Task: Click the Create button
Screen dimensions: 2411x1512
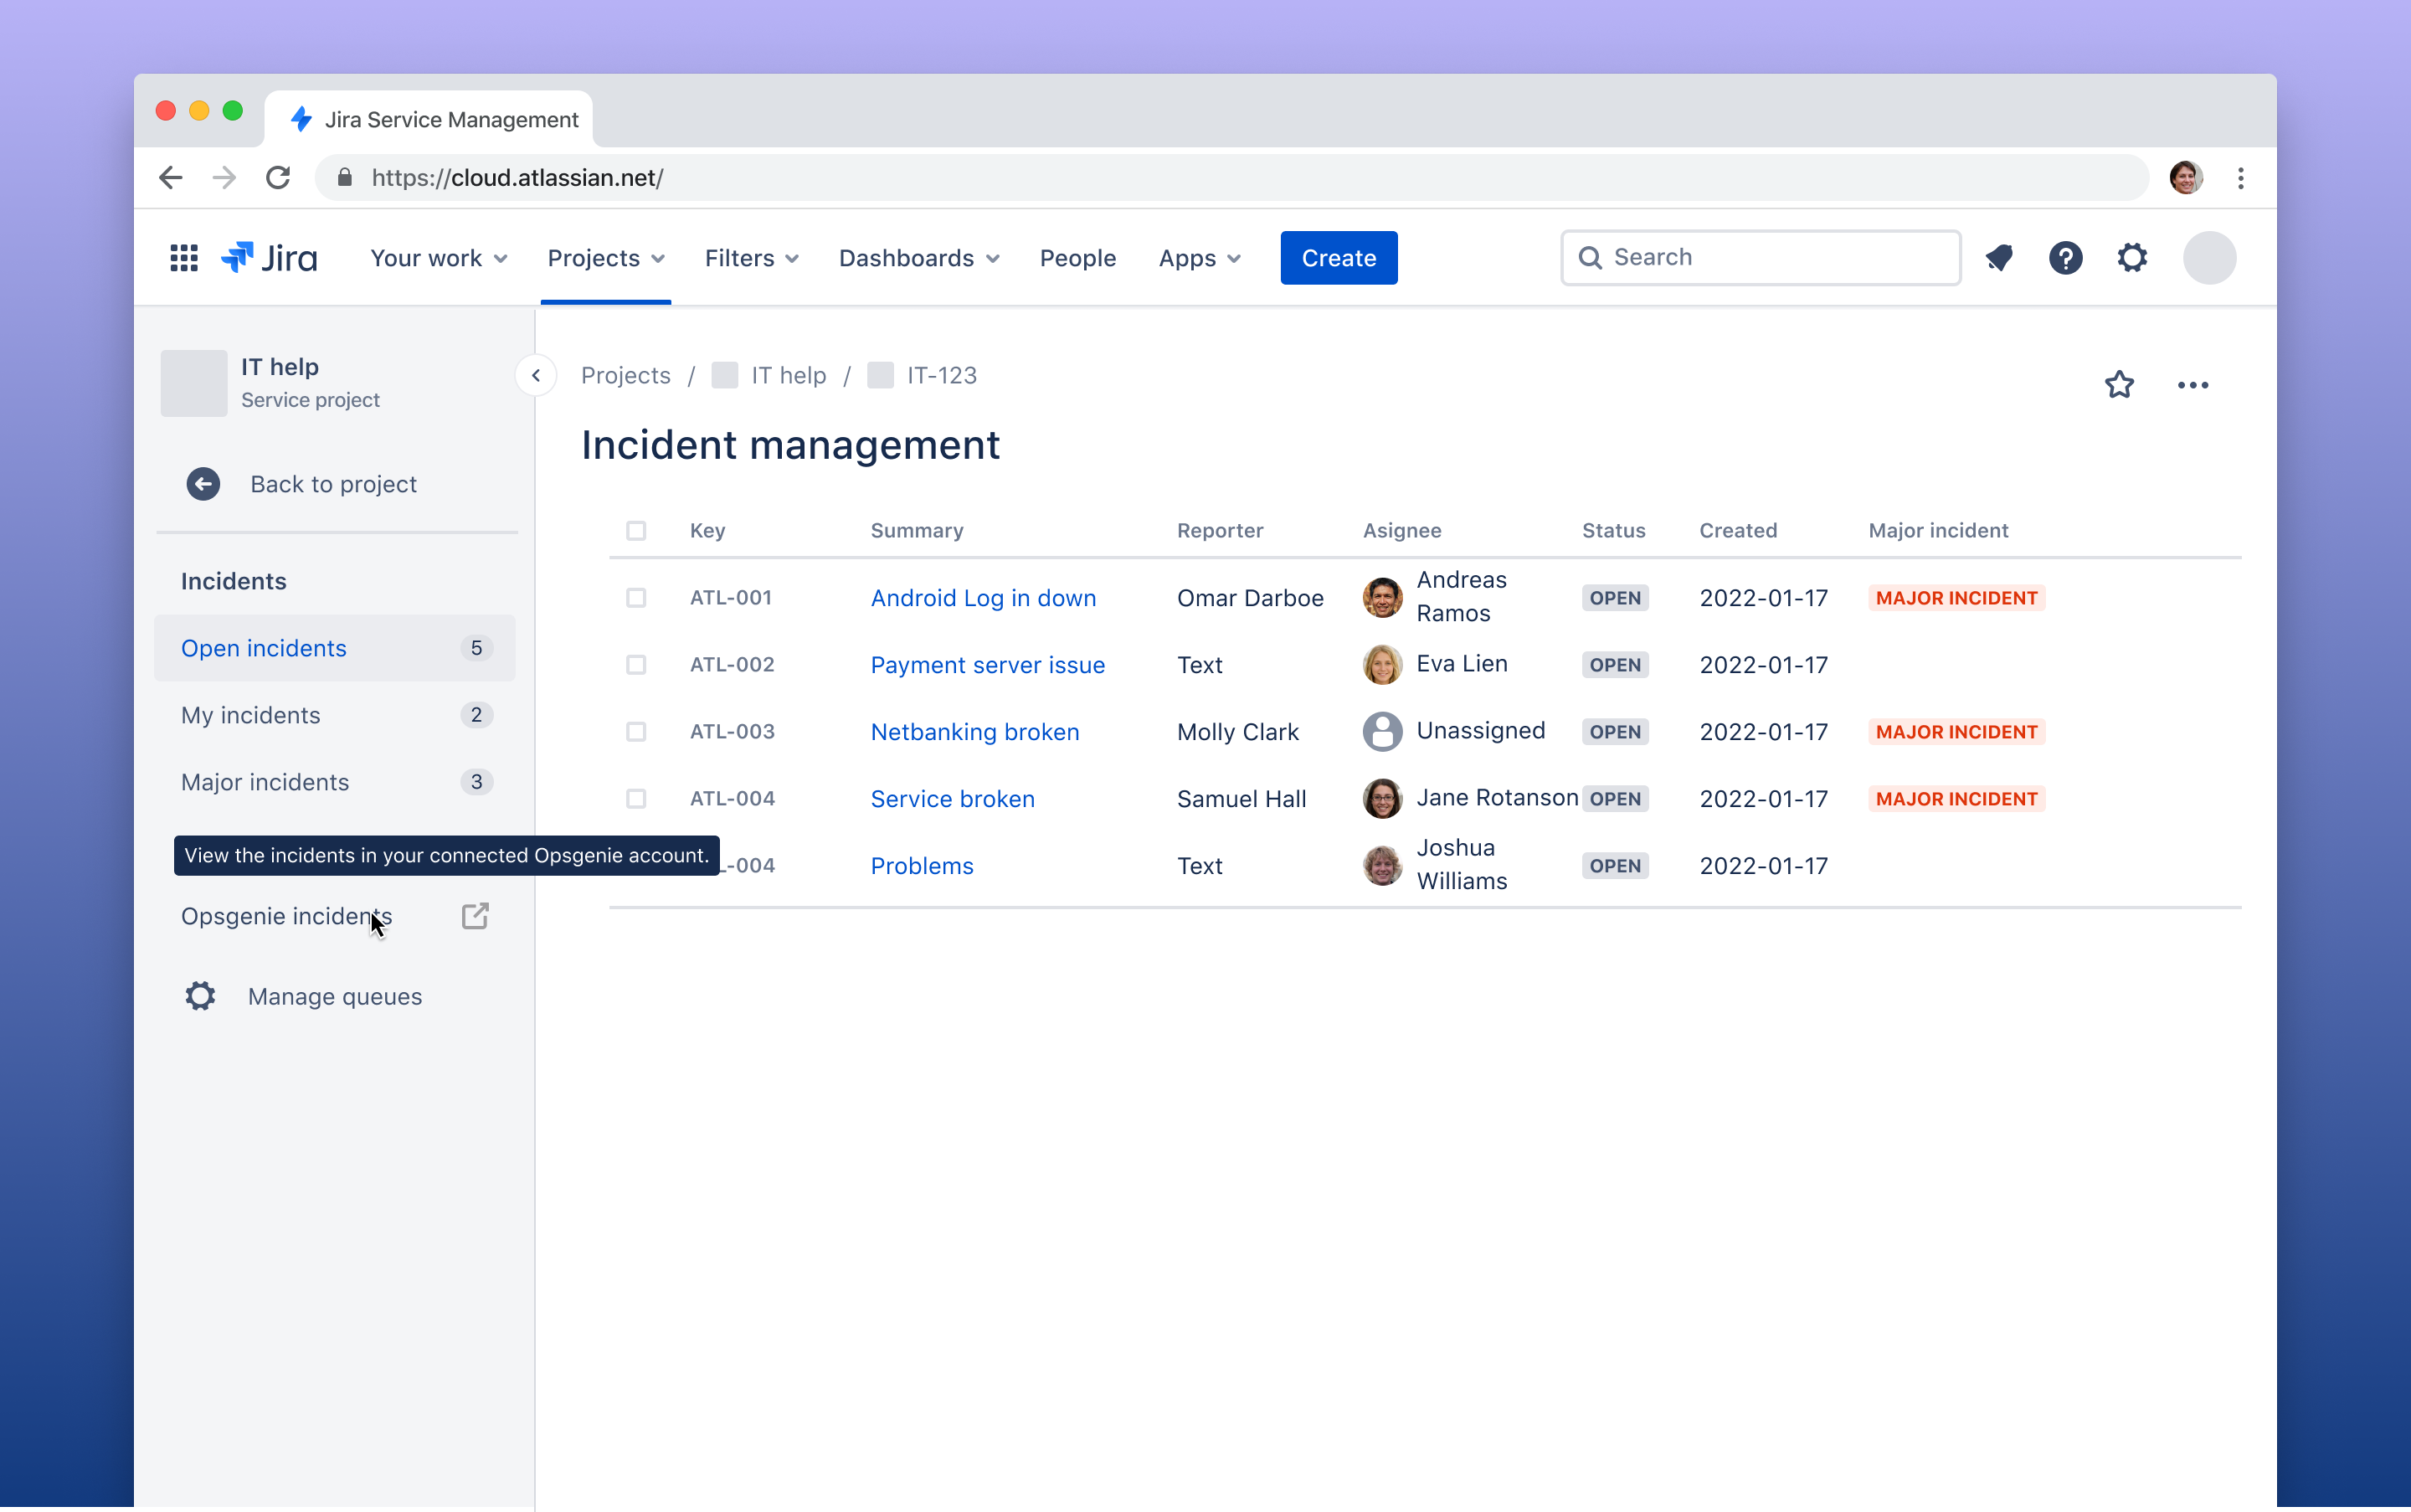Action: click(x=1338, y=257)
